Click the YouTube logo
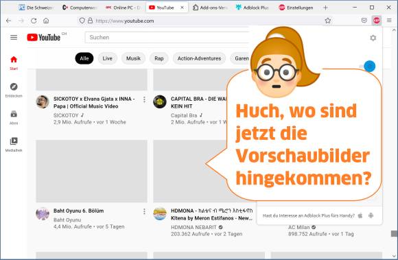Image resolution: width=398 pixels, height=260 pixels. click(x=44, y=38)
